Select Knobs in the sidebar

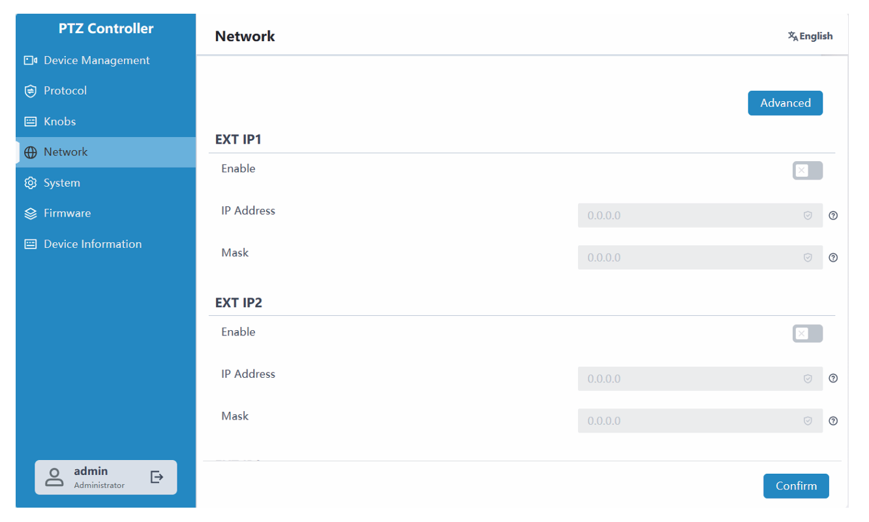click(x=59, y=121)
